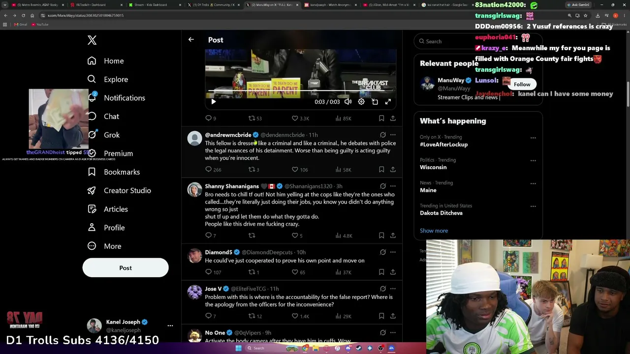Like the main post with 3.3K likes
The width and height of the screenshot is (630, 354).
click(300, 118)
